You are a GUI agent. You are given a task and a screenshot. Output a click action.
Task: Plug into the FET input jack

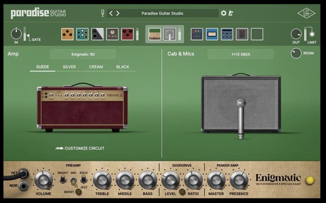[23, 174]
